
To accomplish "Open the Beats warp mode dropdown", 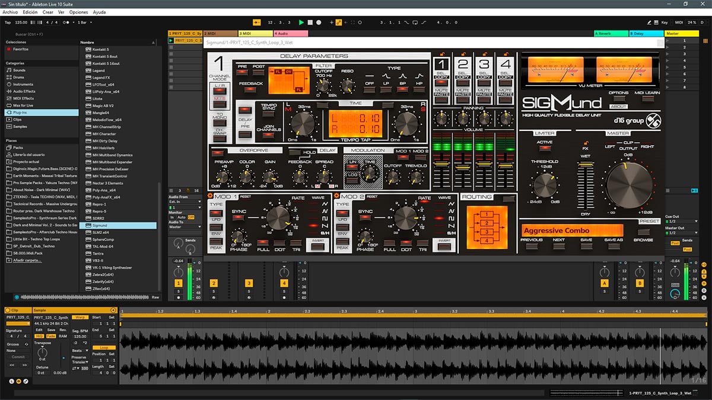I will click(x=80, y=351).
